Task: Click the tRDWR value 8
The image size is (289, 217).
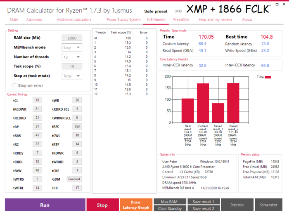Action: coord(77,153)
